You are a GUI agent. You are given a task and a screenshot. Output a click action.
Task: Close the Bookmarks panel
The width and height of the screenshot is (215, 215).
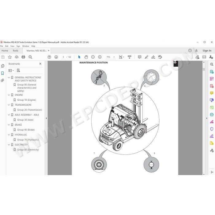[40, 64]
